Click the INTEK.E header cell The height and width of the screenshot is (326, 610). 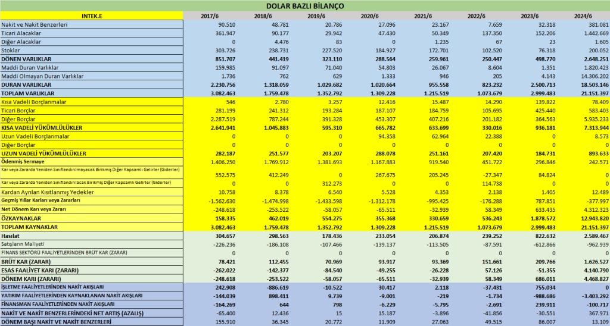click(92, 16)
